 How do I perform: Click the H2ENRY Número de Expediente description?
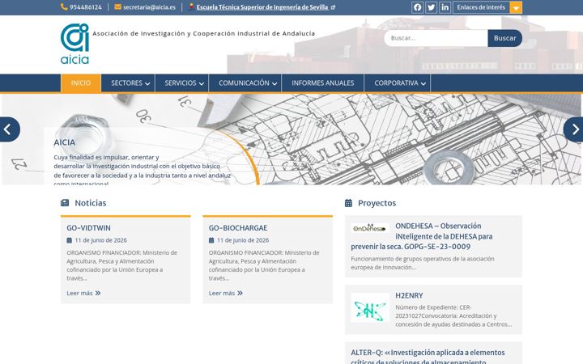click(x=453, y=315)
